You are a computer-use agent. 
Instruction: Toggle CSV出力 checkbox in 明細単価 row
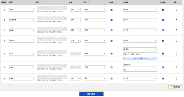click(163, 20)
